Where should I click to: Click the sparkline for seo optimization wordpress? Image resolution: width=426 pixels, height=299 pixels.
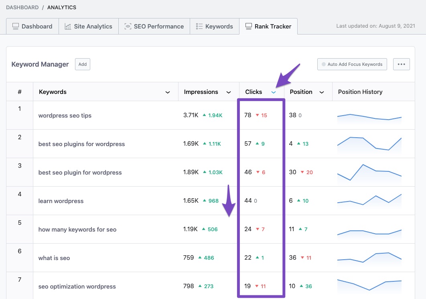[369, 286]
